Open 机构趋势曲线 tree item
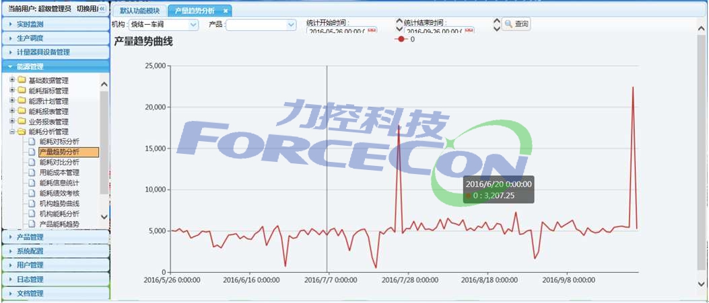 pyautogui.click(x=59, y=204)
